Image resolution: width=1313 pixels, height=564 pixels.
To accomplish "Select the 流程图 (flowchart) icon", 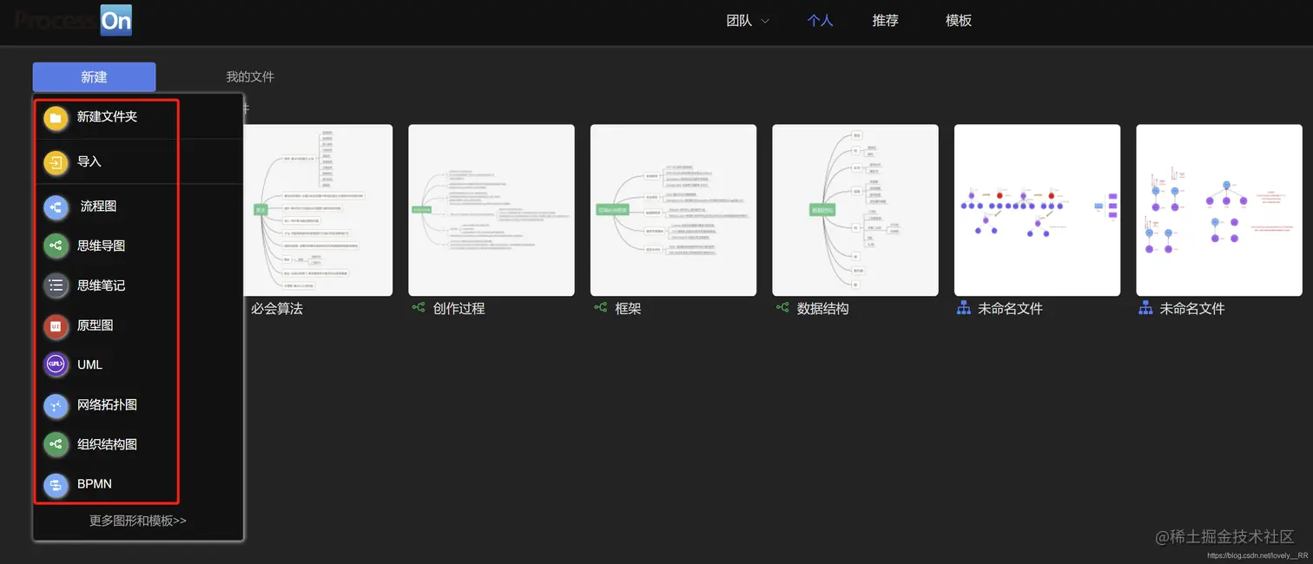I will [56, 207].
